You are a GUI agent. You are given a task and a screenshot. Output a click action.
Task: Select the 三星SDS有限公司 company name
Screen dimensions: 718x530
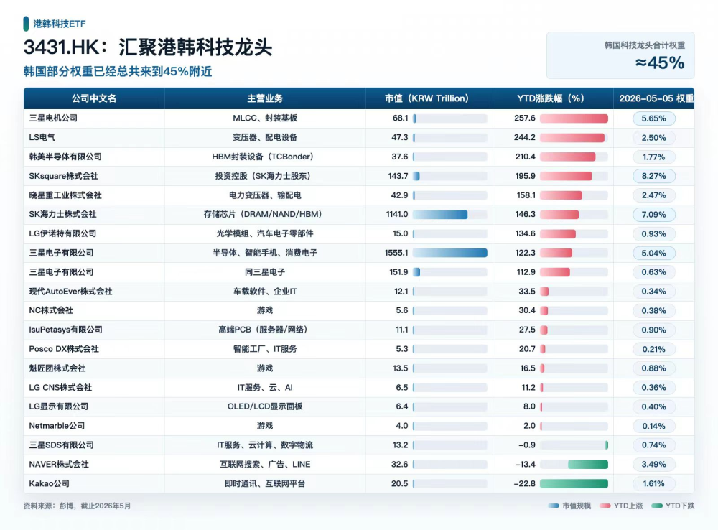point(61,445)
